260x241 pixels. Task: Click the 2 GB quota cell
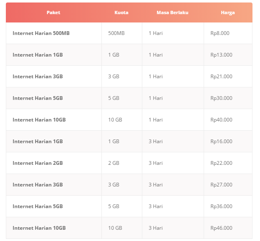point(114,163)
